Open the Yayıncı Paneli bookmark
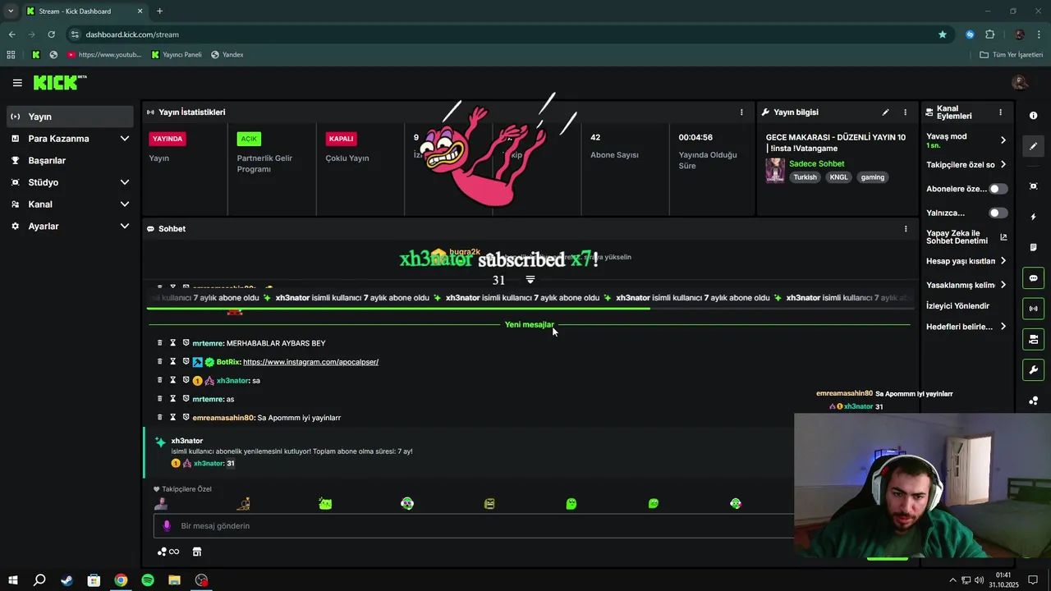 pyautogui.click(x=177, y=55)
